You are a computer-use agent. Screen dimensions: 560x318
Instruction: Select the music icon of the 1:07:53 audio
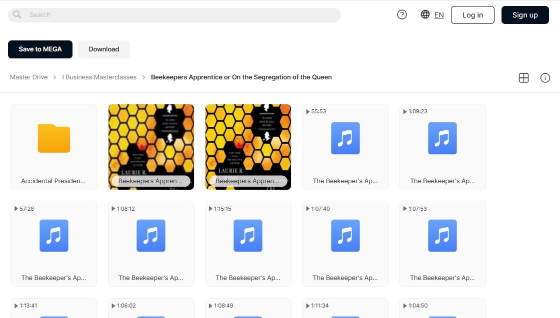click(x=442, y=236)
